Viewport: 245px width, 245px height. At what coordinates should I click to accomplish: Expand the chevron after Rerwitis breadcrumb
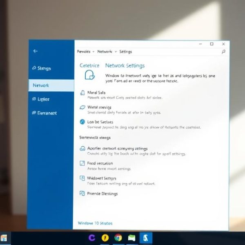coord(94,52)
